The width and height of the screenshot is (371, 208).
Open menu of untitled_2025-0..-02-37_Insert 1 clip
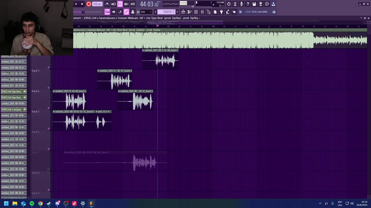[x=99, y=71]
